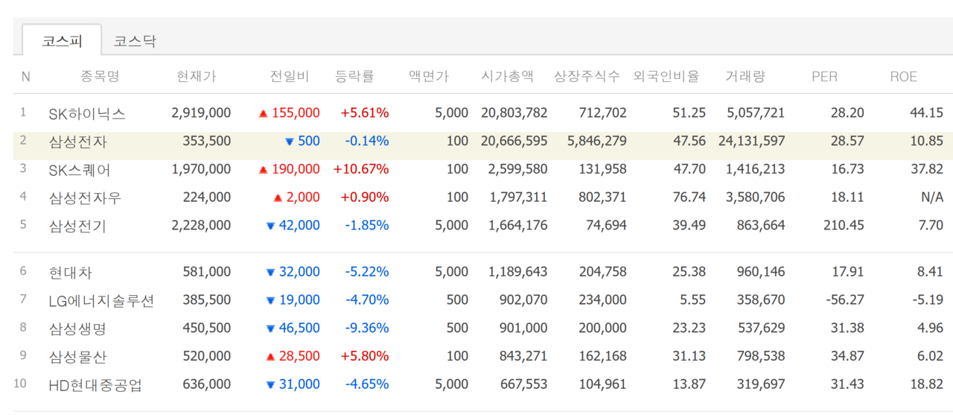
Task: Open the 삼성물산 stock link
Action: click(78, 357)
